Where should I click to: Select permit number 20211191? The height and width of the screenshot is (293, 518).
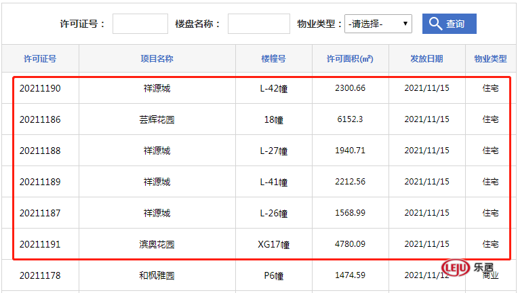point(40,244)
